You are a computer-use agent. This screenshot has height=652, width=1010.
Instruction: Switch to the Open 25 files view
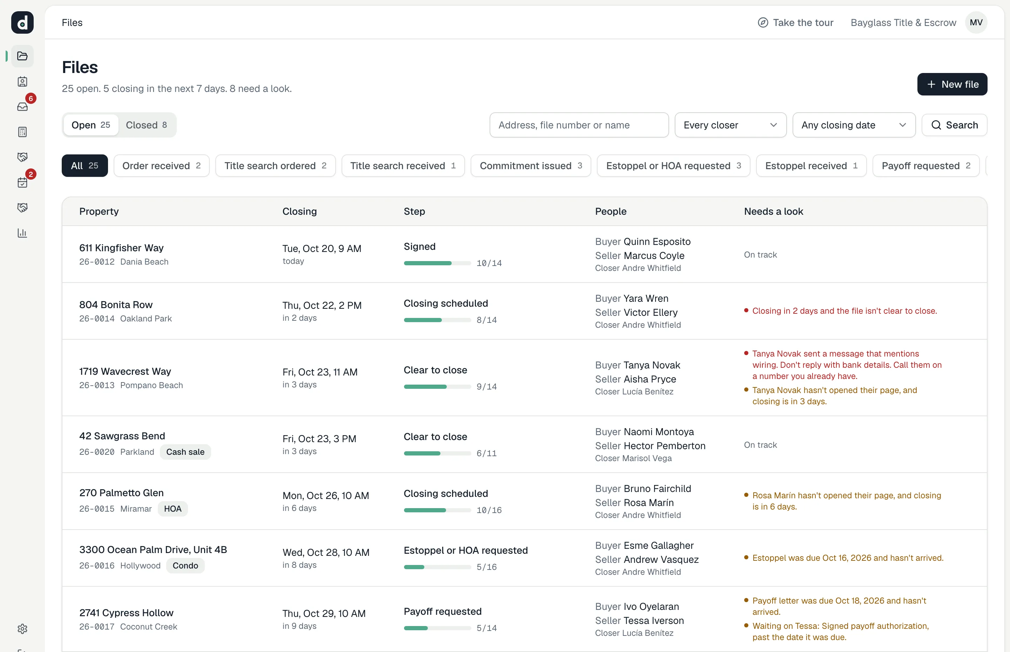coord(90,125)
